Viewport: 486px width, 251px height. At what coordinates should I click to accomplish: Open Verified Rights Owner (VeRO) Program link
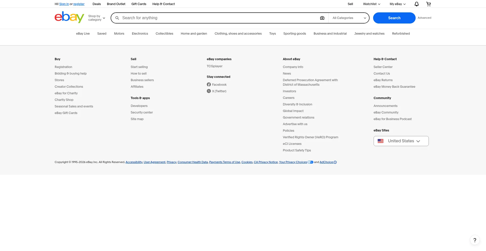[x=311, y=137]
